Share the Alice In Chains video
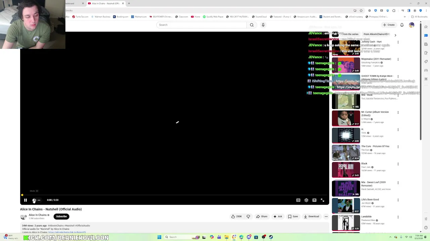This screenshot has height=241, width=430. click(x=262, y=217)
